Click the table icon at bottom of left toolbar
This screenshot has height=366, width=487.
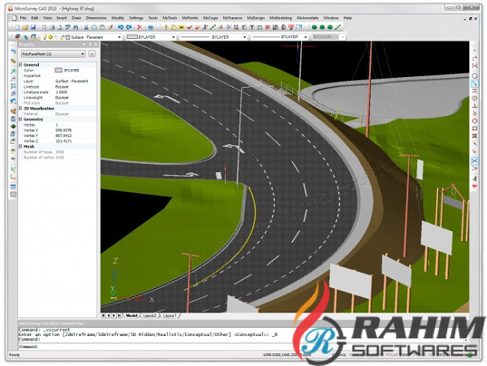(14, 187)
